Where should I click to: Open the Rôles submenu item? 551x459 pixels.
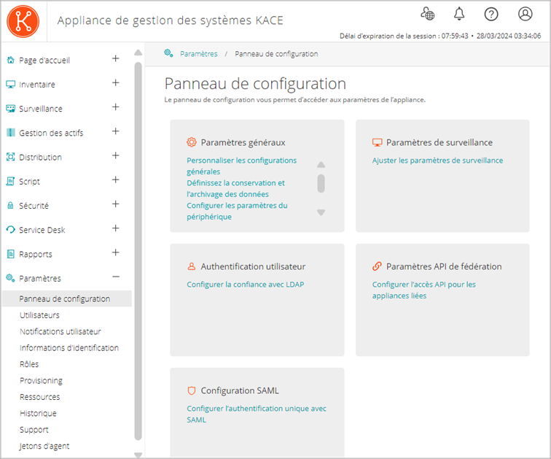(x=29, y=364)
